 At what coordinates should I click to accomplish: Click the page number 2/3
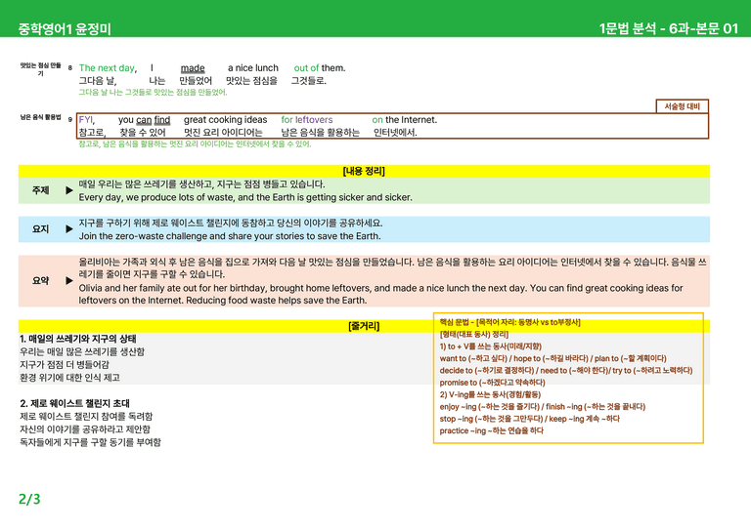[x=29, y=500]
